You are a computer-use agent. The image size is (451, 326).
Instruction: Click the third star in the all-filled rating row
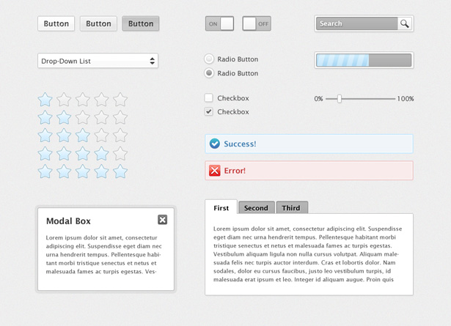coord(83,171)
